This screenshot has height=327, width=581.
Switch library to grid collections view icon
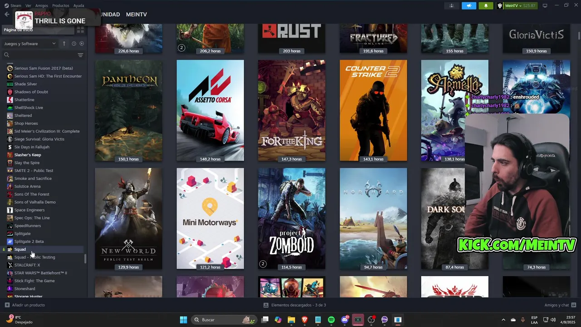(80, 30)
